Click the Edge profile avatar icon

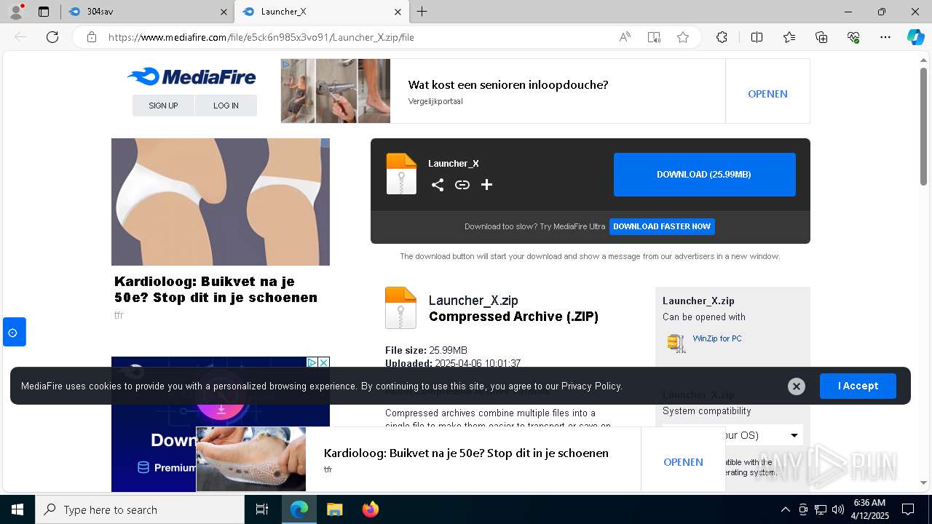click(16, 12)
